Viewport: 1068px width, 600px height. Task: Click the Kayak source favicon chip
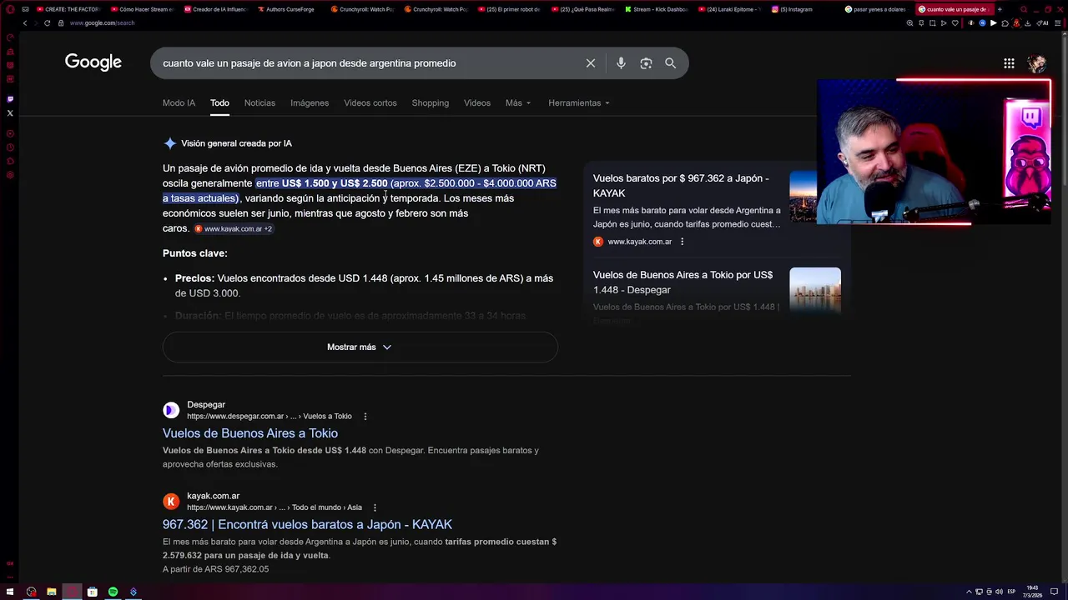point(199,228)
